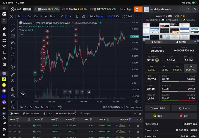Select the text annotation tool
199x138 pixels.
pyautogui.click(x=13, y=61)
